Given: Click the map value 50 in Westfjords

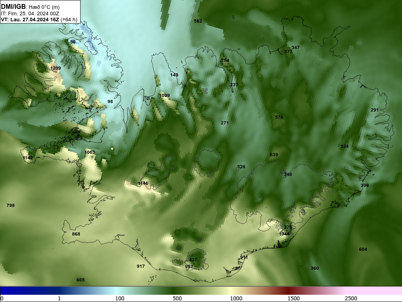Looking at the screenshot, I should click(x=73, y=42).
